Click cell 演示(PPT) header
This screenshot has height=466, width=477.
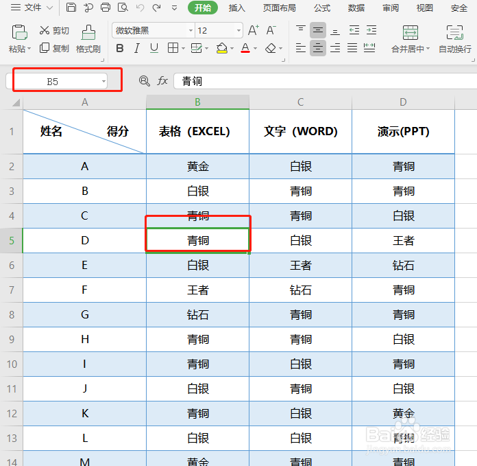click(404, 132)
